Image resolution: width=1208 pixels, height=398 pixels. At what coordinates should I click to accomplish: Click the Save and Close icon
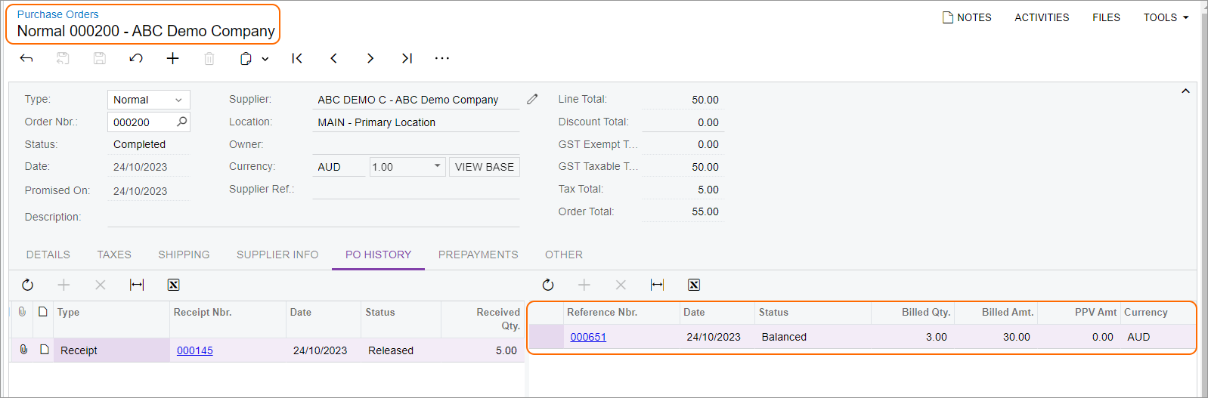point(63,58)
